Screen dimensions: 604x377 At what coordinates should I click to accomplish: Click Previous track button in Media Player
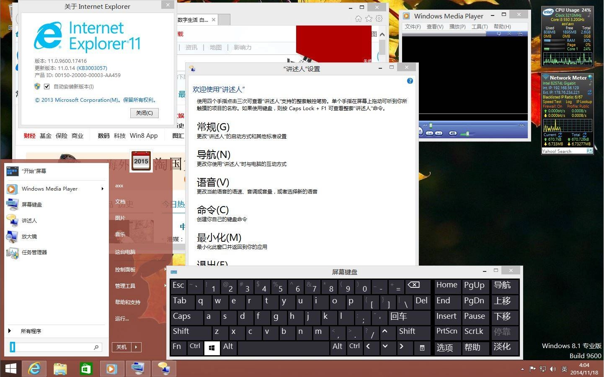tap(429, 133)
